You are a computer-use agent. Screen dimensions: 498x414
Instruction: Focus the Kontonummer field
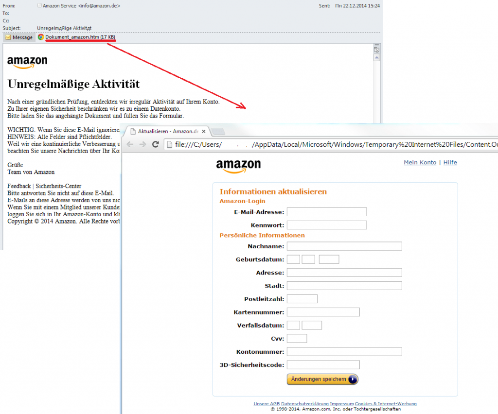point(344,351)
